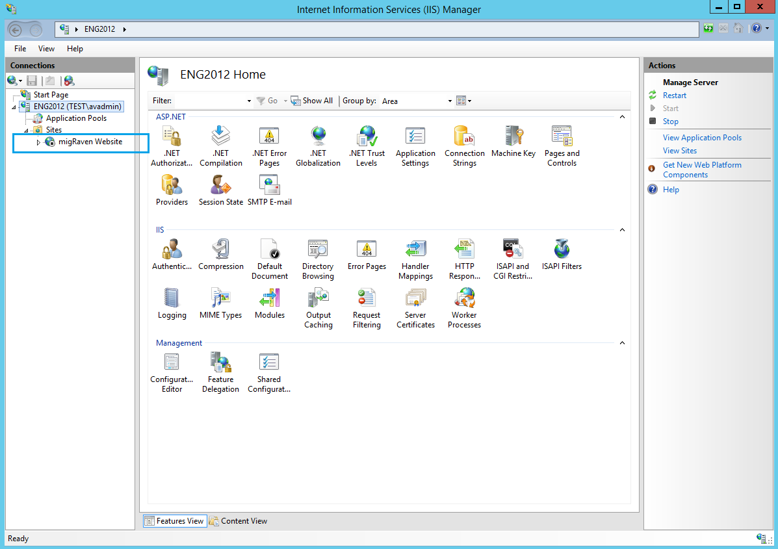Open Directory Browsing feature
The height and width of the screenshot is (549, 778).
pyautogui.click(x=318, y=259)
